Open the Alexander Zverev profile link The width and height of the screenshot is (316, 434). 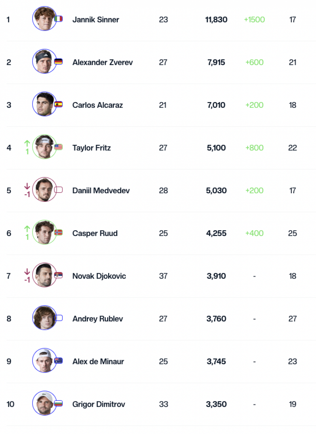[x=103, y=62]
